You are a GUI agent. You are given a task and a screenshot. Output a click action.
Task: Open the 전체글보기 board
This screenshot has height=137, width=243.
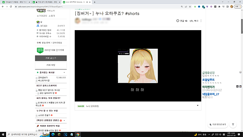[43, 78]
